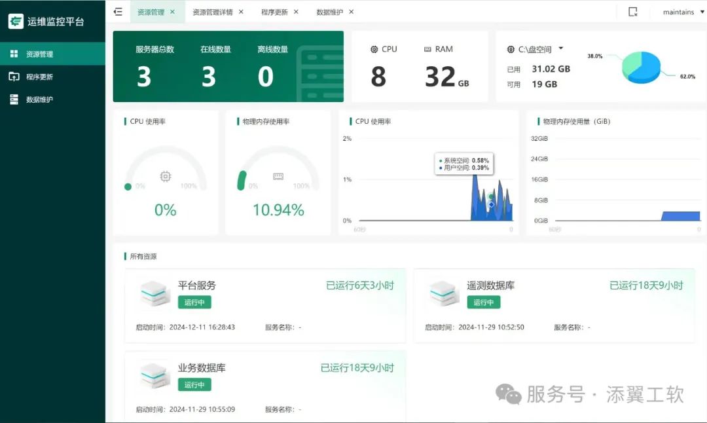Click the 平台服务 server icon
The height and width of the screenshot is (423, 707).
155,294
